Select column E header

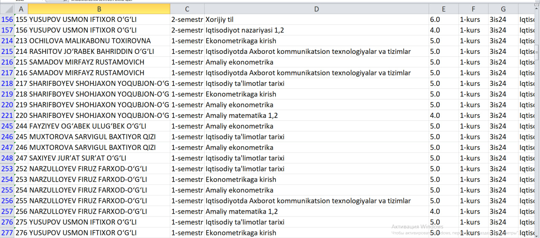[444, 9]
